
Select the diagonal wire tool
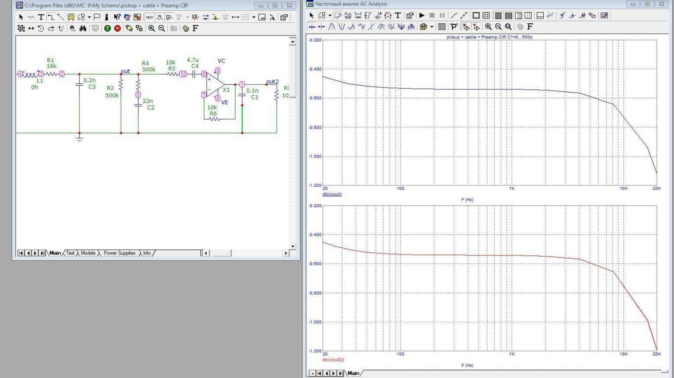61,17
